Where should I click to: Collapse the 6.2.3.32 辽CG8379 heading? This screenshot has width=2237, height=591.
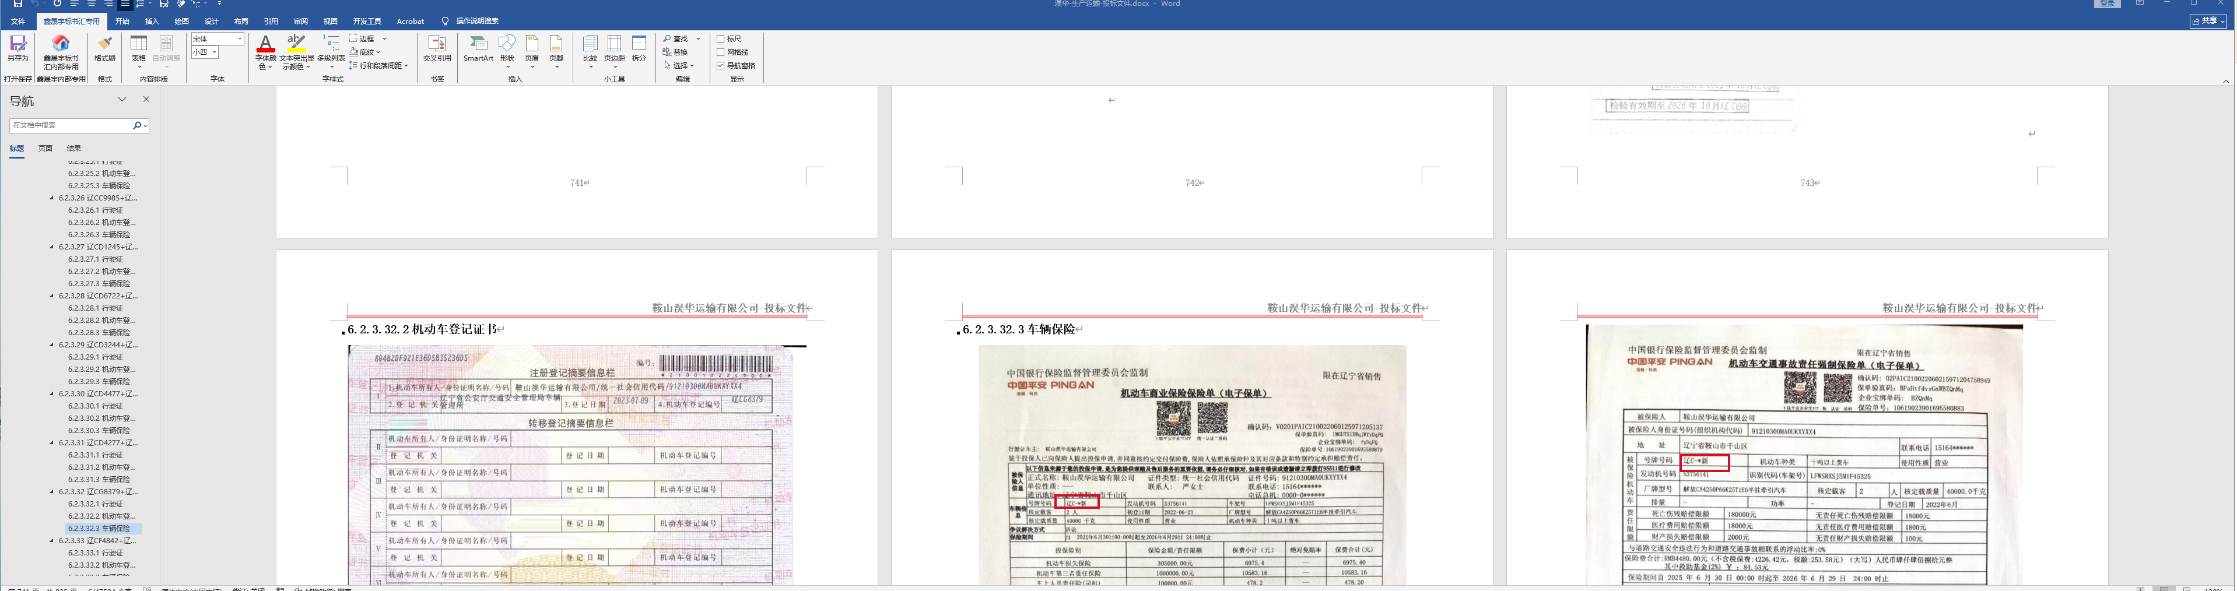pyautogui.click(x=52, y=491)
